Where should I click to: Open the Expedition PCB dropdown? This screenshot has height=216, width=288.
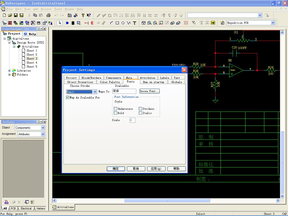pyautogui.click(x=273, y=23)
